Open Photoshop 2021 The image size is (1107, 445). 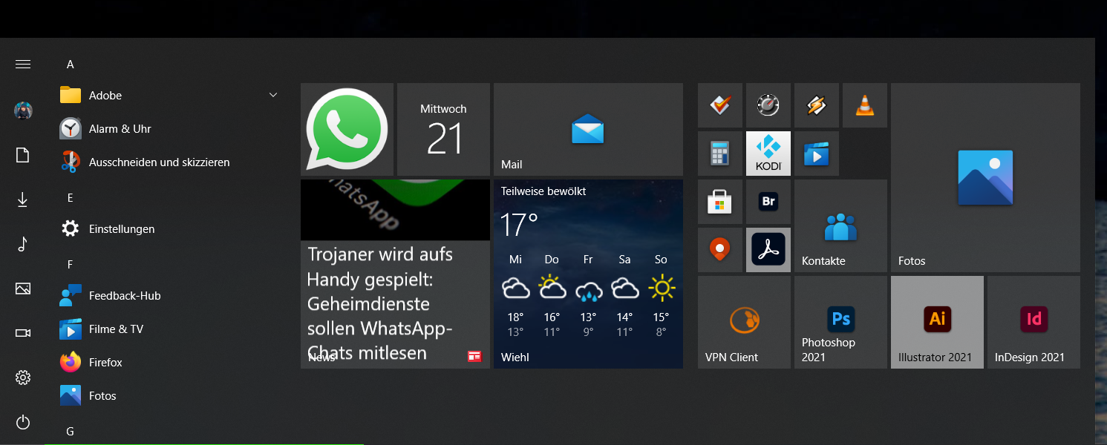(840, 322)
